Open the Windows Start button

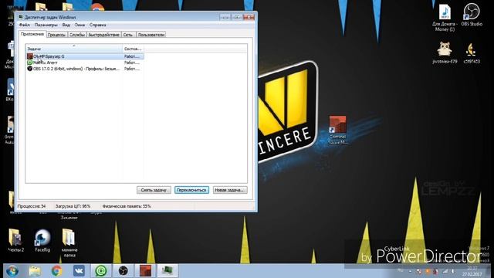coord(12,271)
